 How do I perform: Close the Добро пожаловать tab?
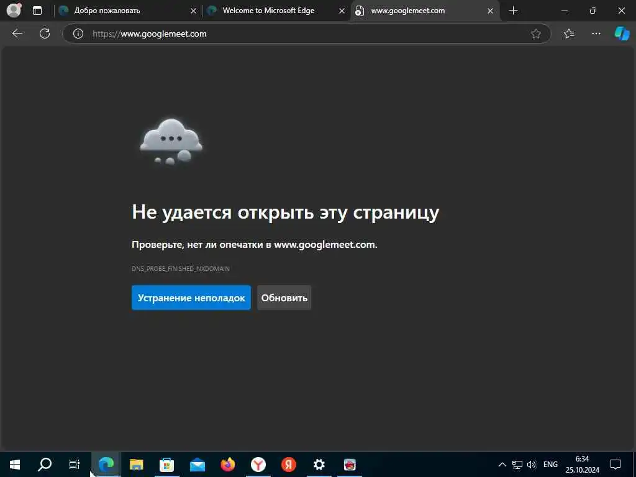tap(194, 11)
